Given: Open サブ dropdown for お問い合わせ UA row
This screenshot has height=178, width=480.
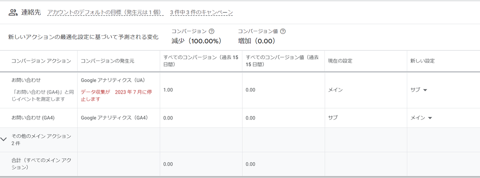Looking at the screenshot, I should (x=419, y=90).
